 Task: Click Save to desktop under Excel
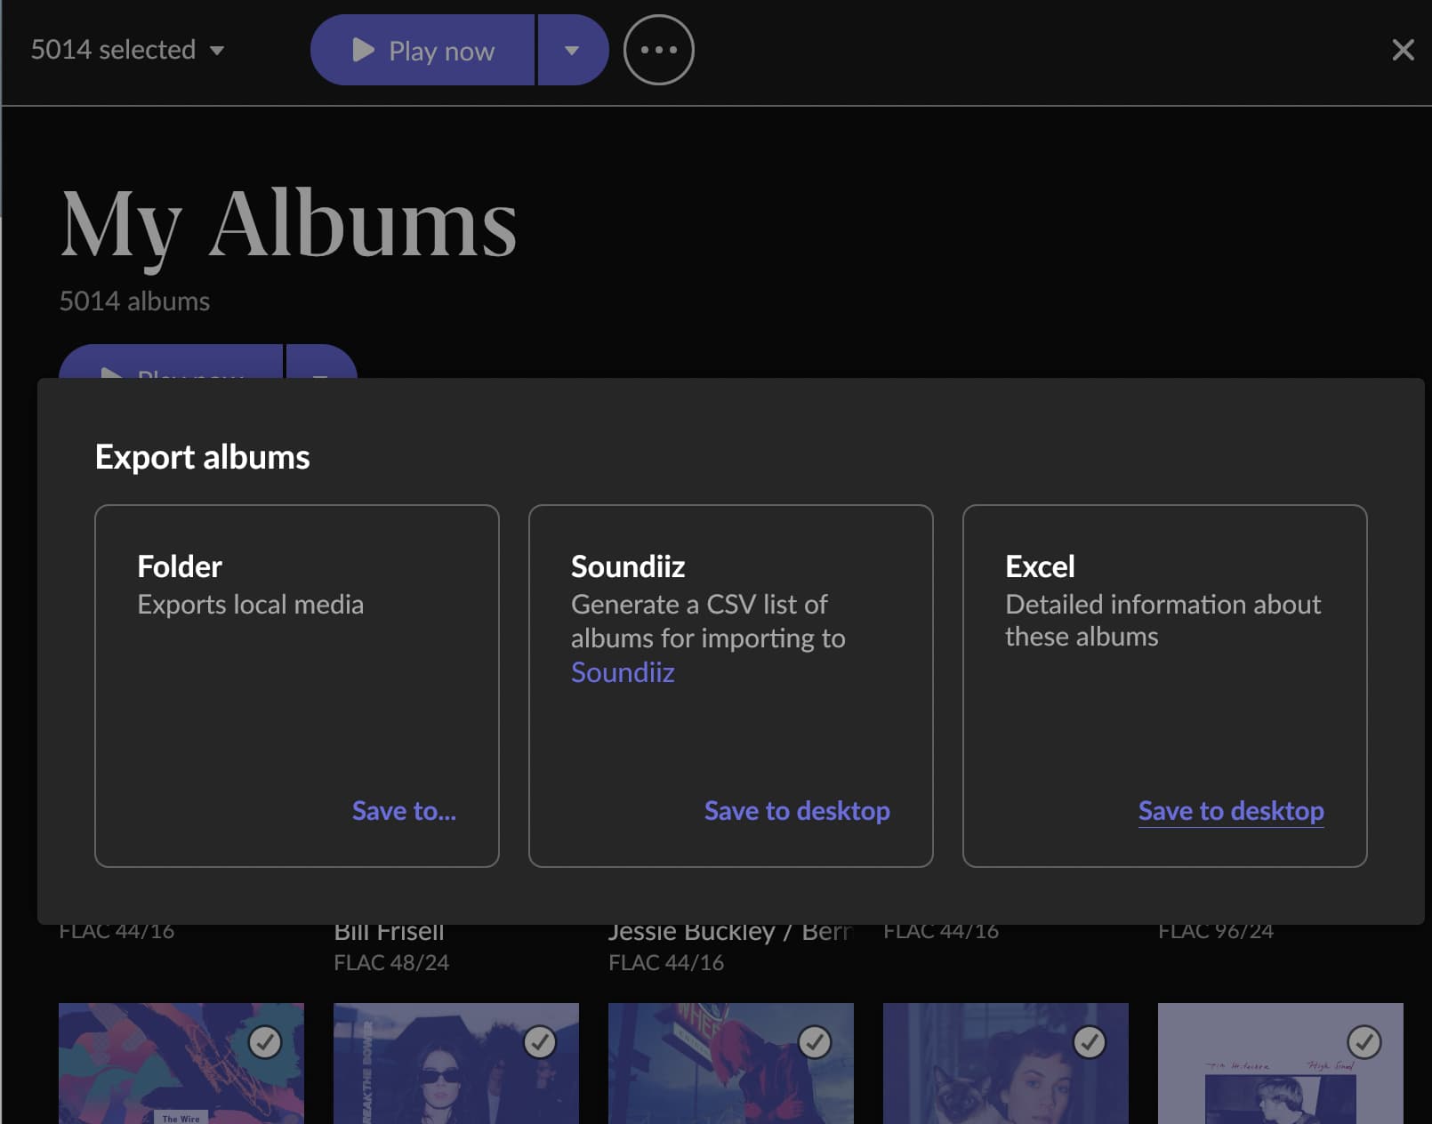tap(1231, 811)
